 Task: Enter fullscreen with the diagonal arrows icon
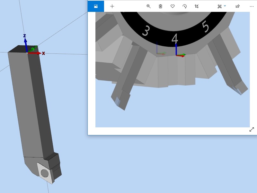(252, 129)
